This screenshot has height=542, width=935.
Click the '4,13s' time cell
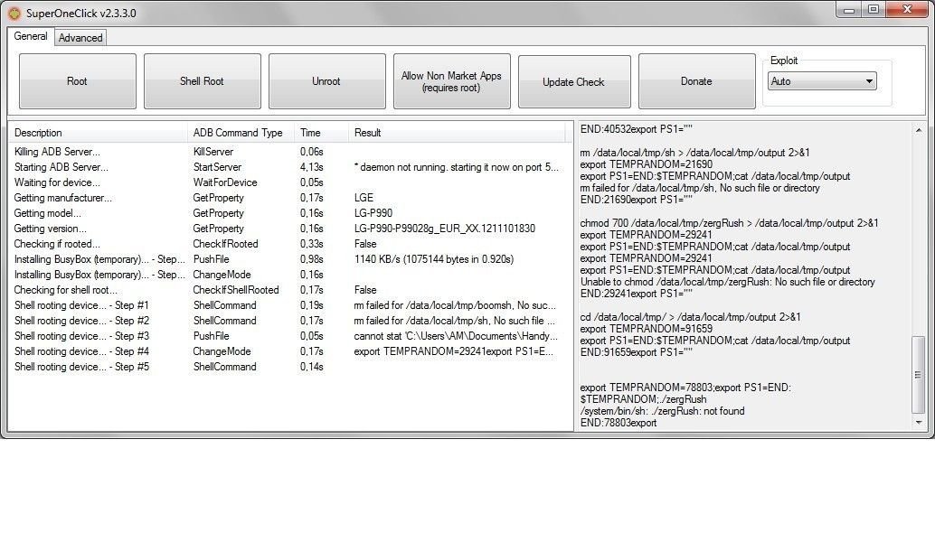click(x=311, y=167)
